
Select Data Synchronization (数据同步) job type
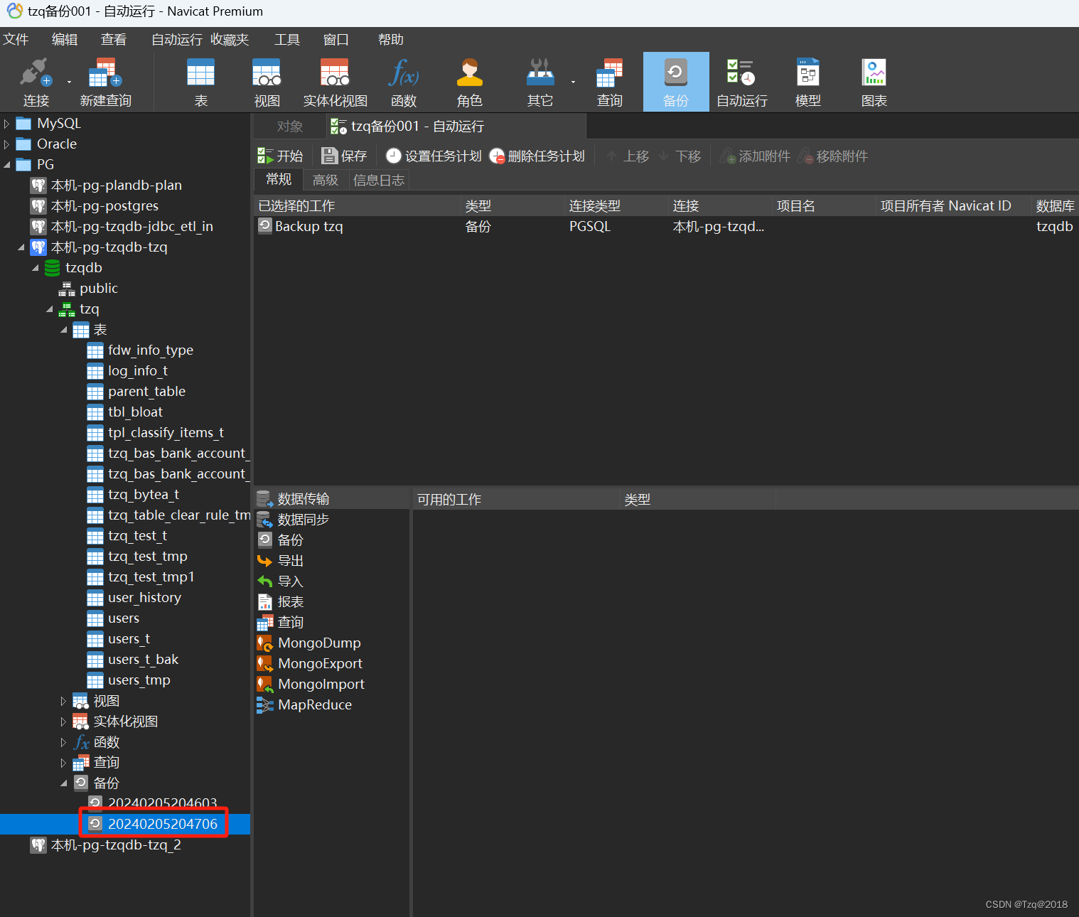coord(294,520)
